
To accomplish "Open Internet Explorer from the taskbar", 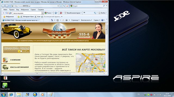I will [11, 95].
